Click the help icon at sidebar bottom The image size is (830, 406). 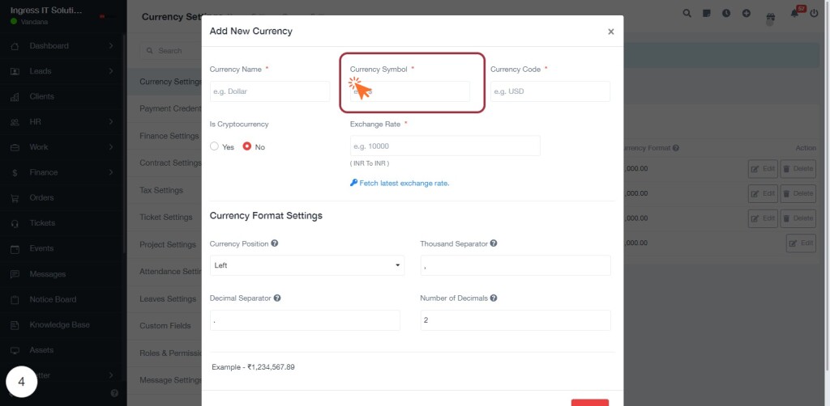(x=114, y=393)
